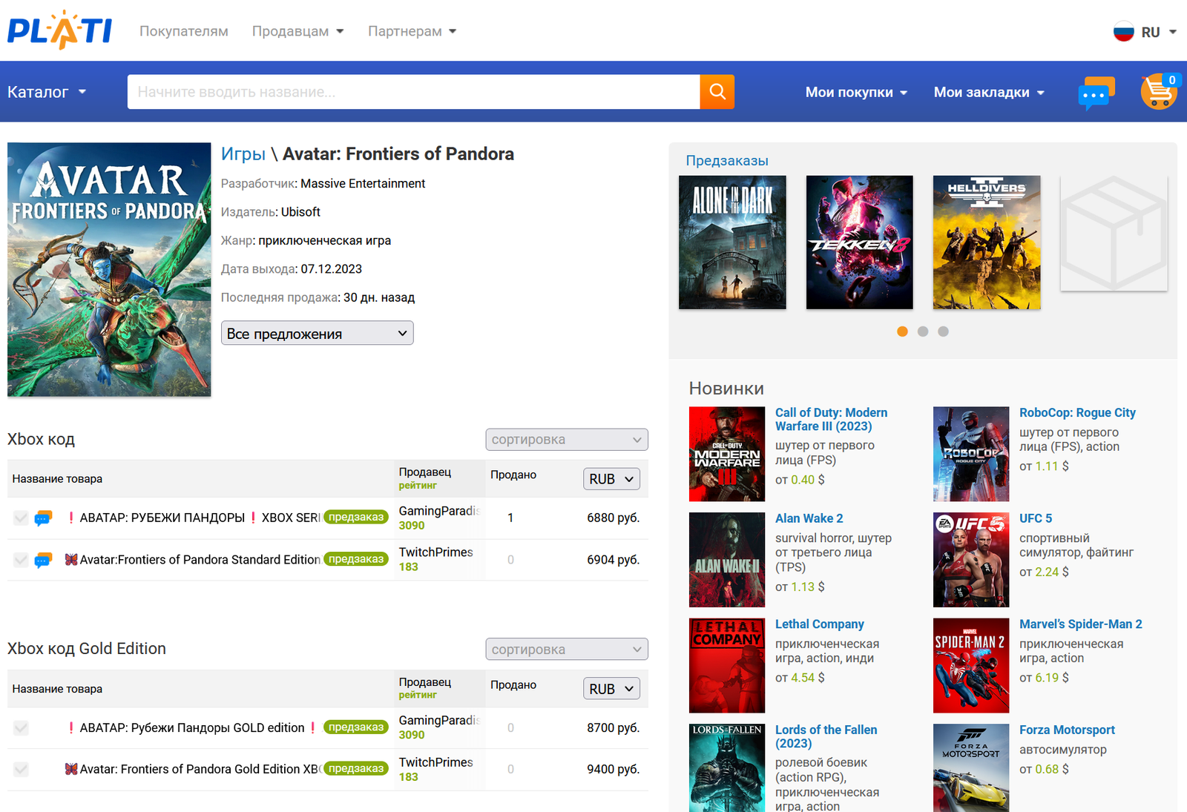
Task: Open Lethal Company cover thumbnail
Action: pyautogui.click(x=727, y=666)
